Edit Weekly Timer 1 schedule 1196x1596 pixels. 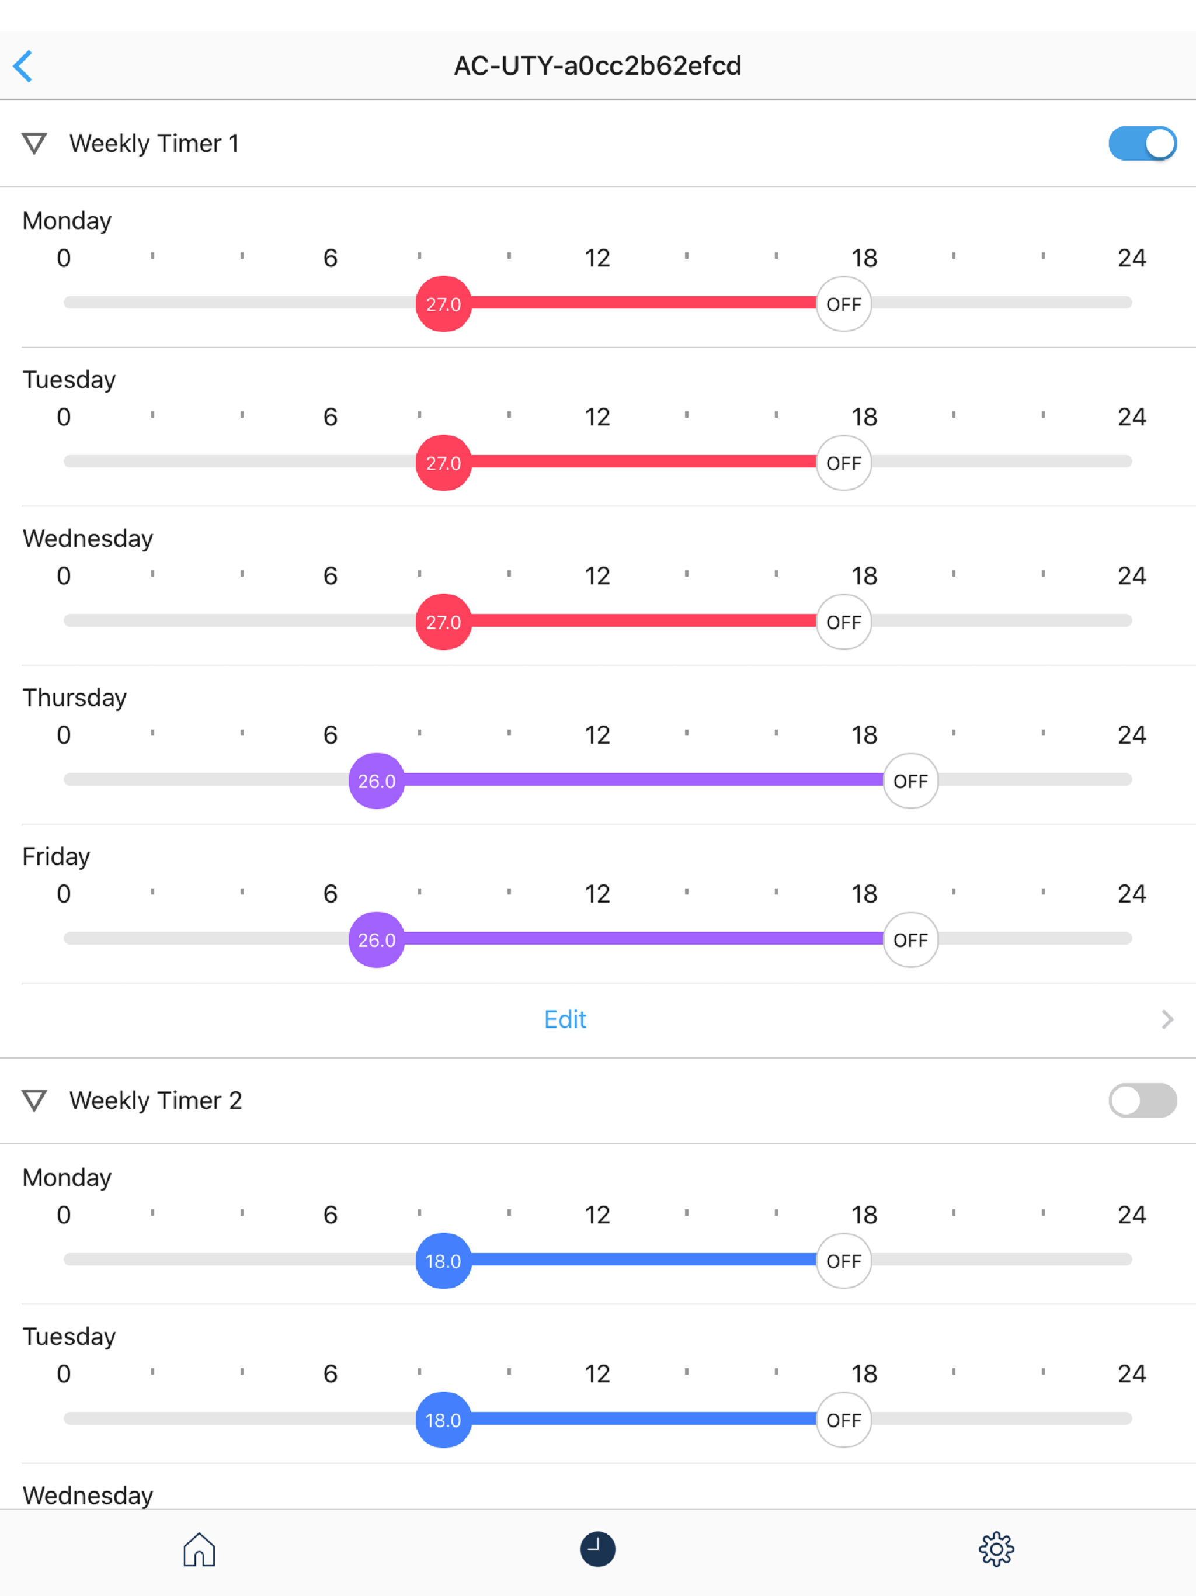coord(565,1019)
